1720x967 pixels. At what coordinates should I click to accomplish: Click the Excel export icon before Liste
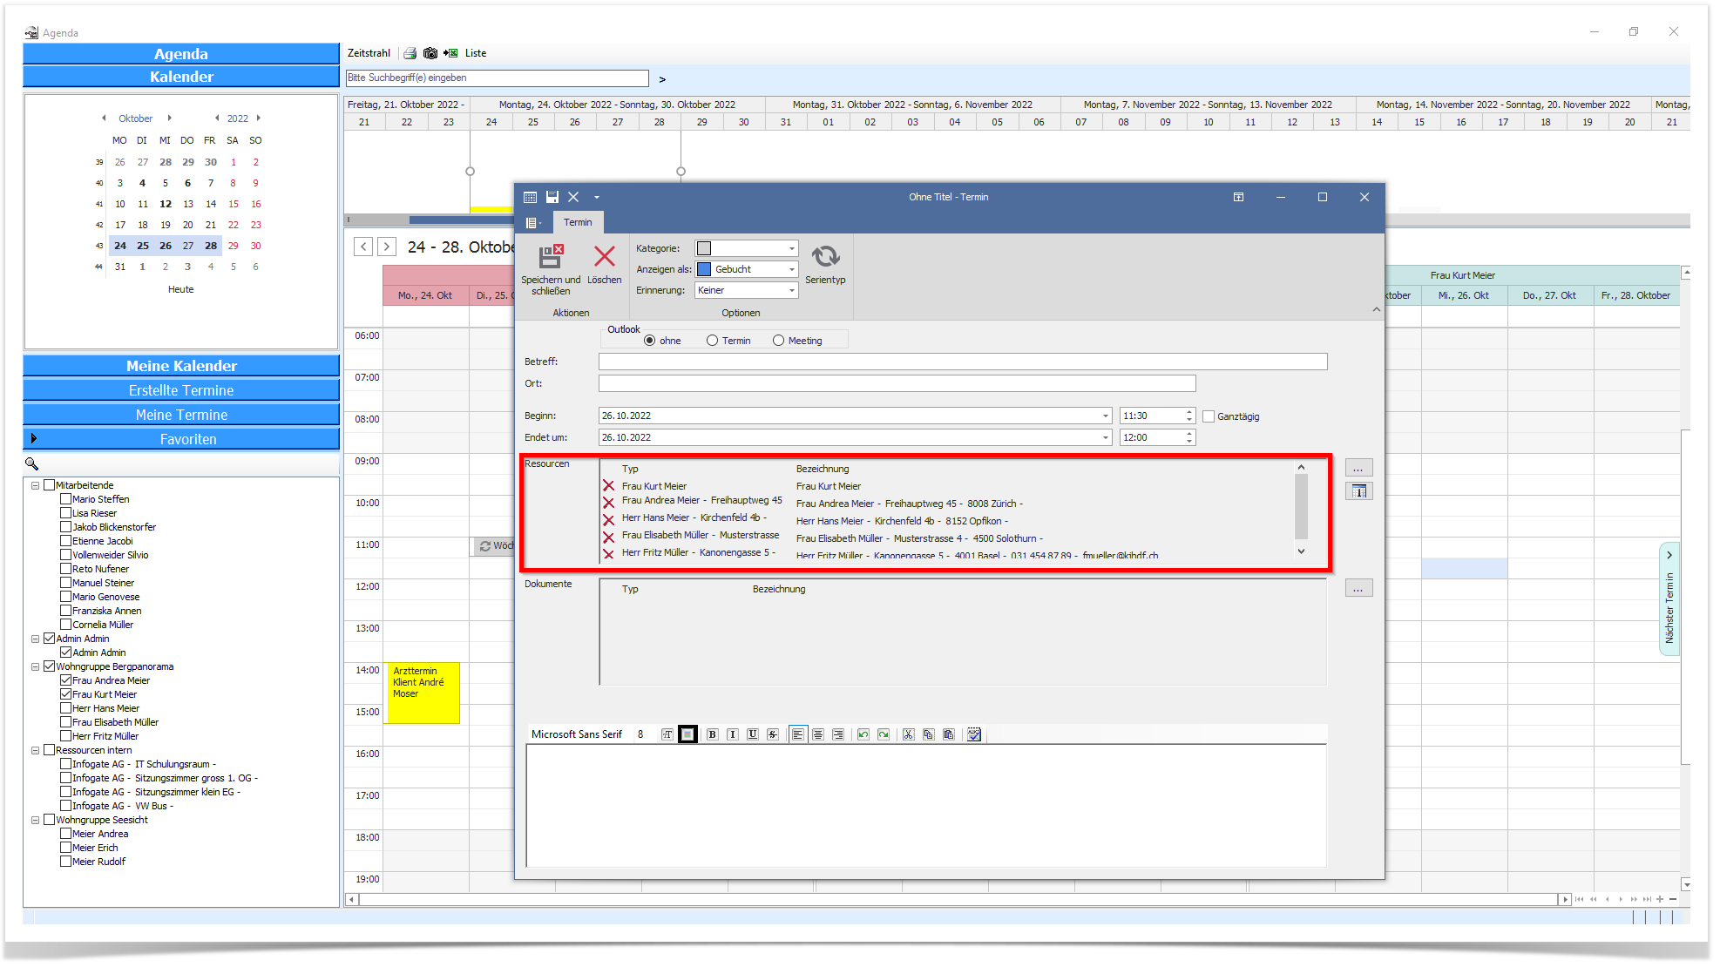450,53
